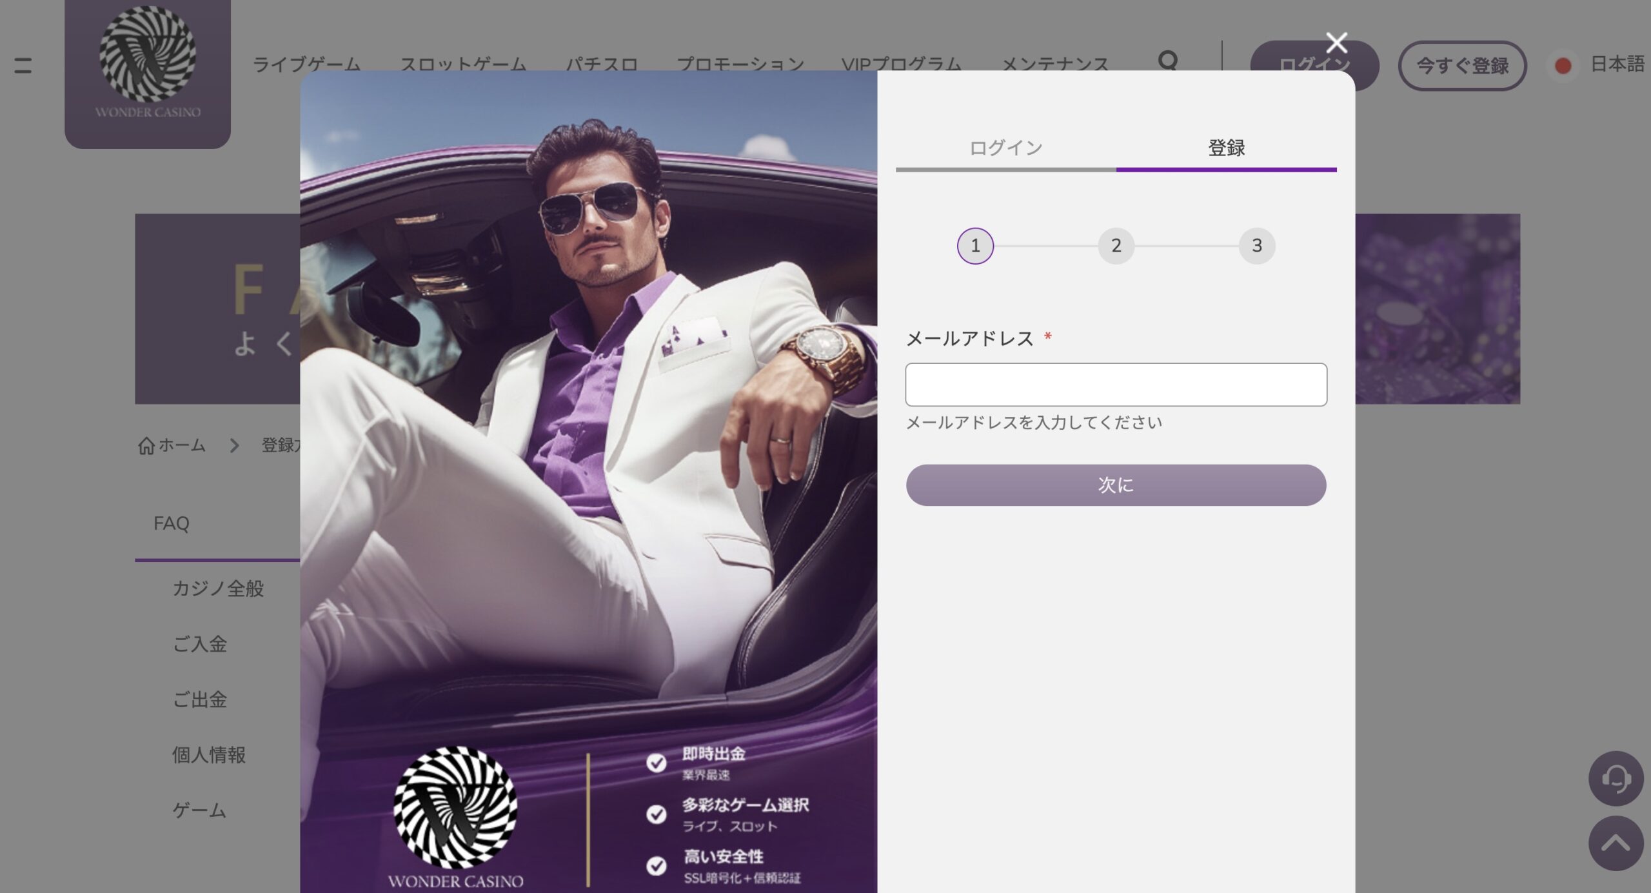Click the scroll-to-top arrow button
The image size is (1651, 893).
coord(1616,843)
